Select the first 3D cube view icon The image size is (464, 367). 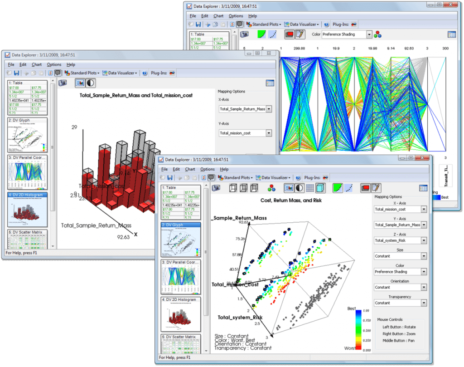click(x=234, y=187)
